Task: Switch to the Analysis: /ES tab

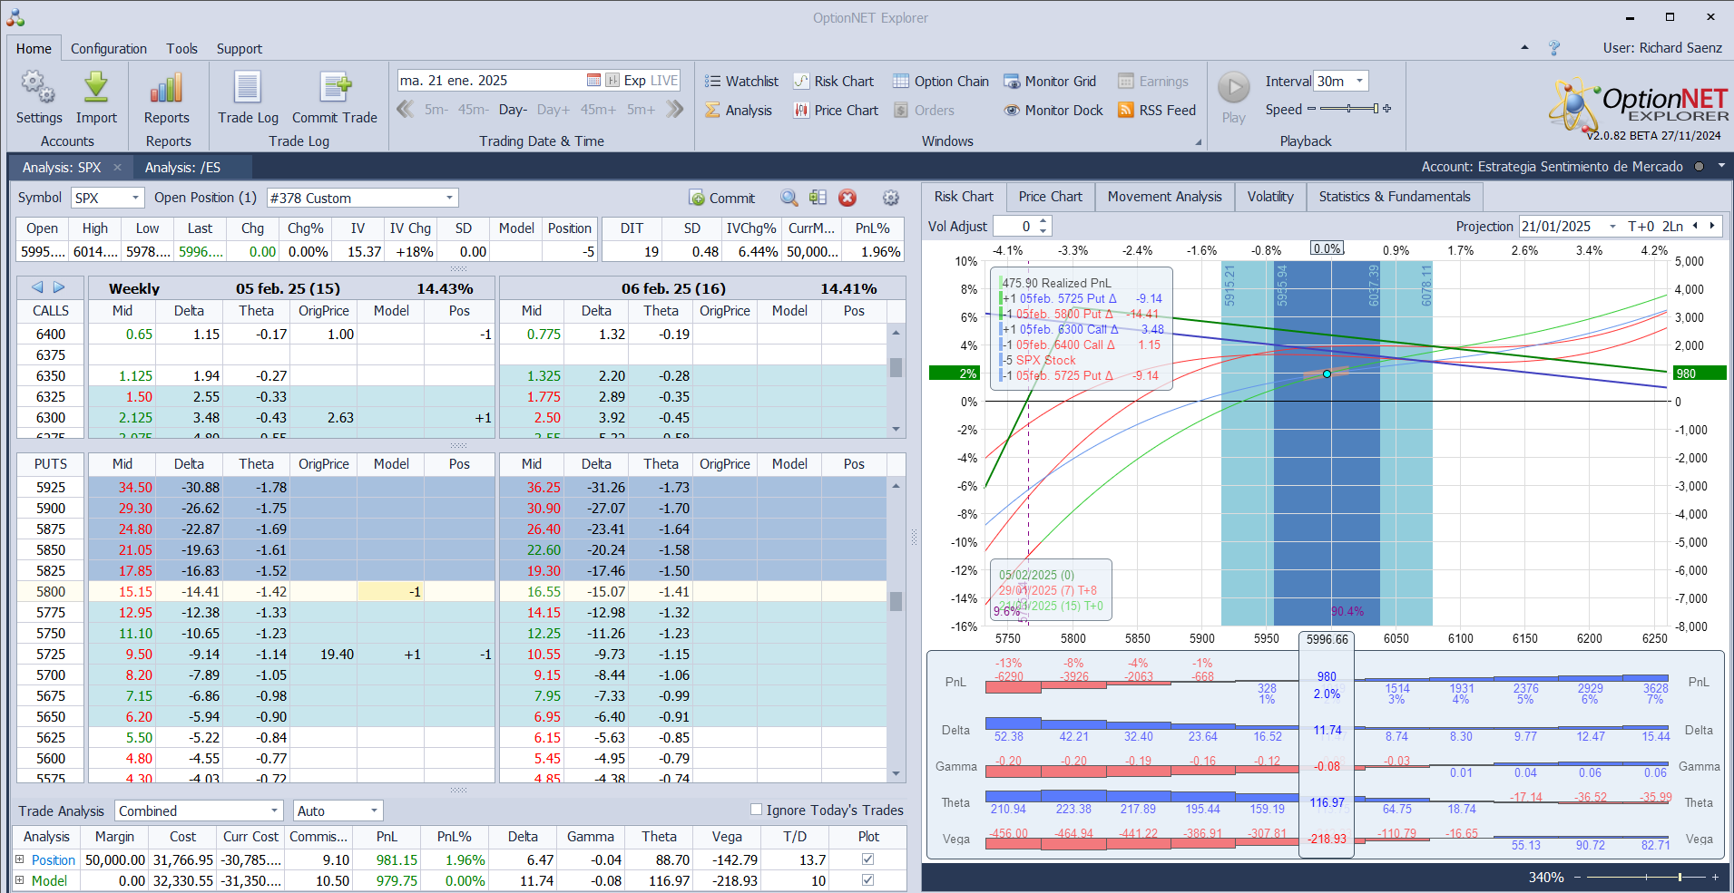Action: [x=183, y=168]
